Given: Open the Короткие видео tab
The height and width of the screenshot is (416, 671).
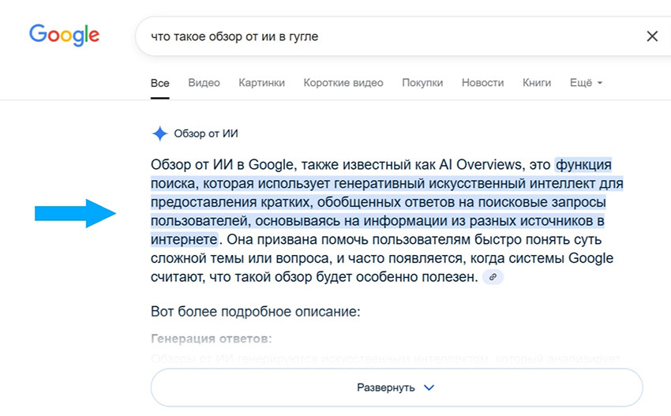Looking at the screenshot, I should (343, 83).
